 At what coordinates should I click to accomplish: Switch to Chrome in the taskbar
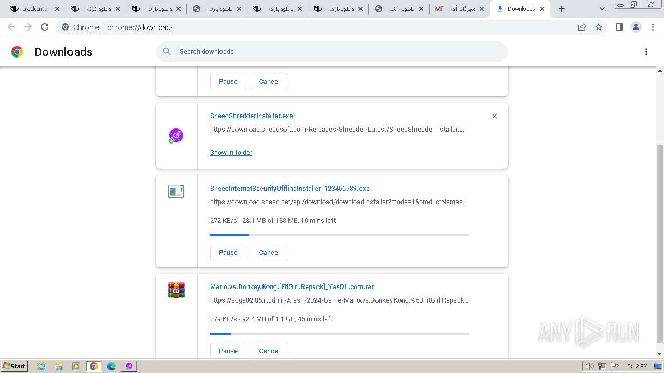(94, 366)
